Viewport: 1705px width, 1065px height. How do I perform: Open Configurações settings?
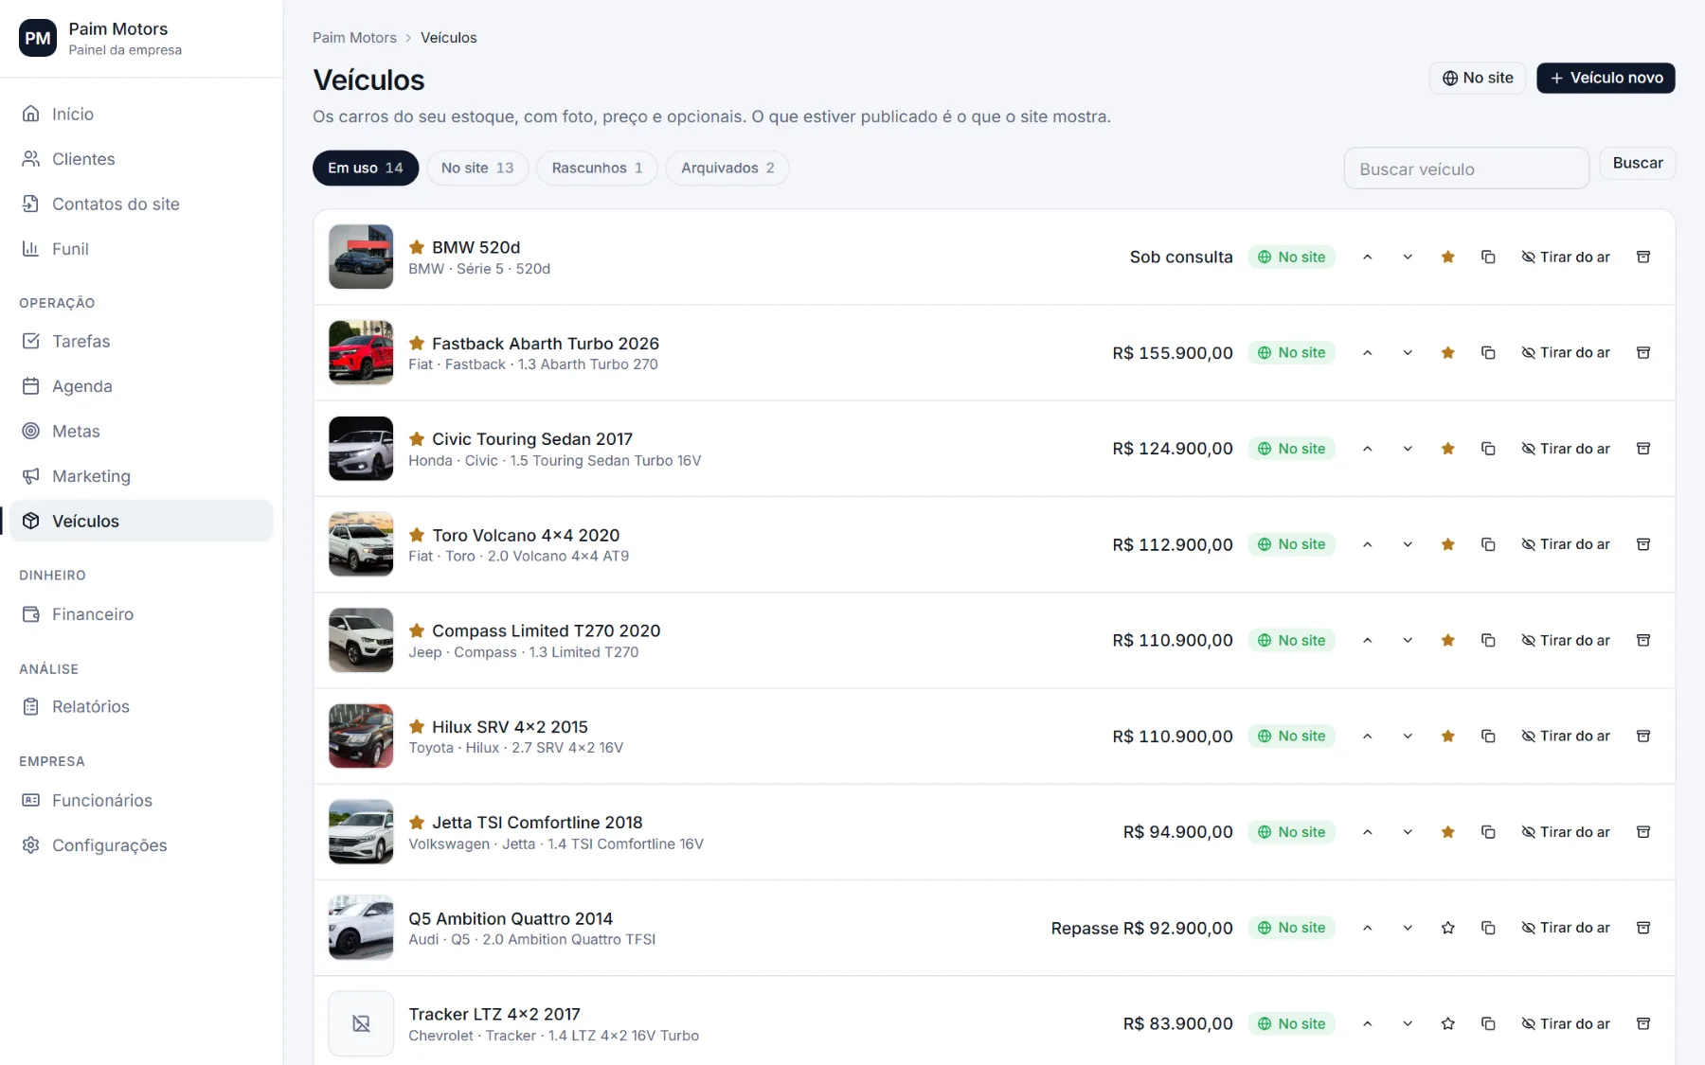[x=142, y=845]
